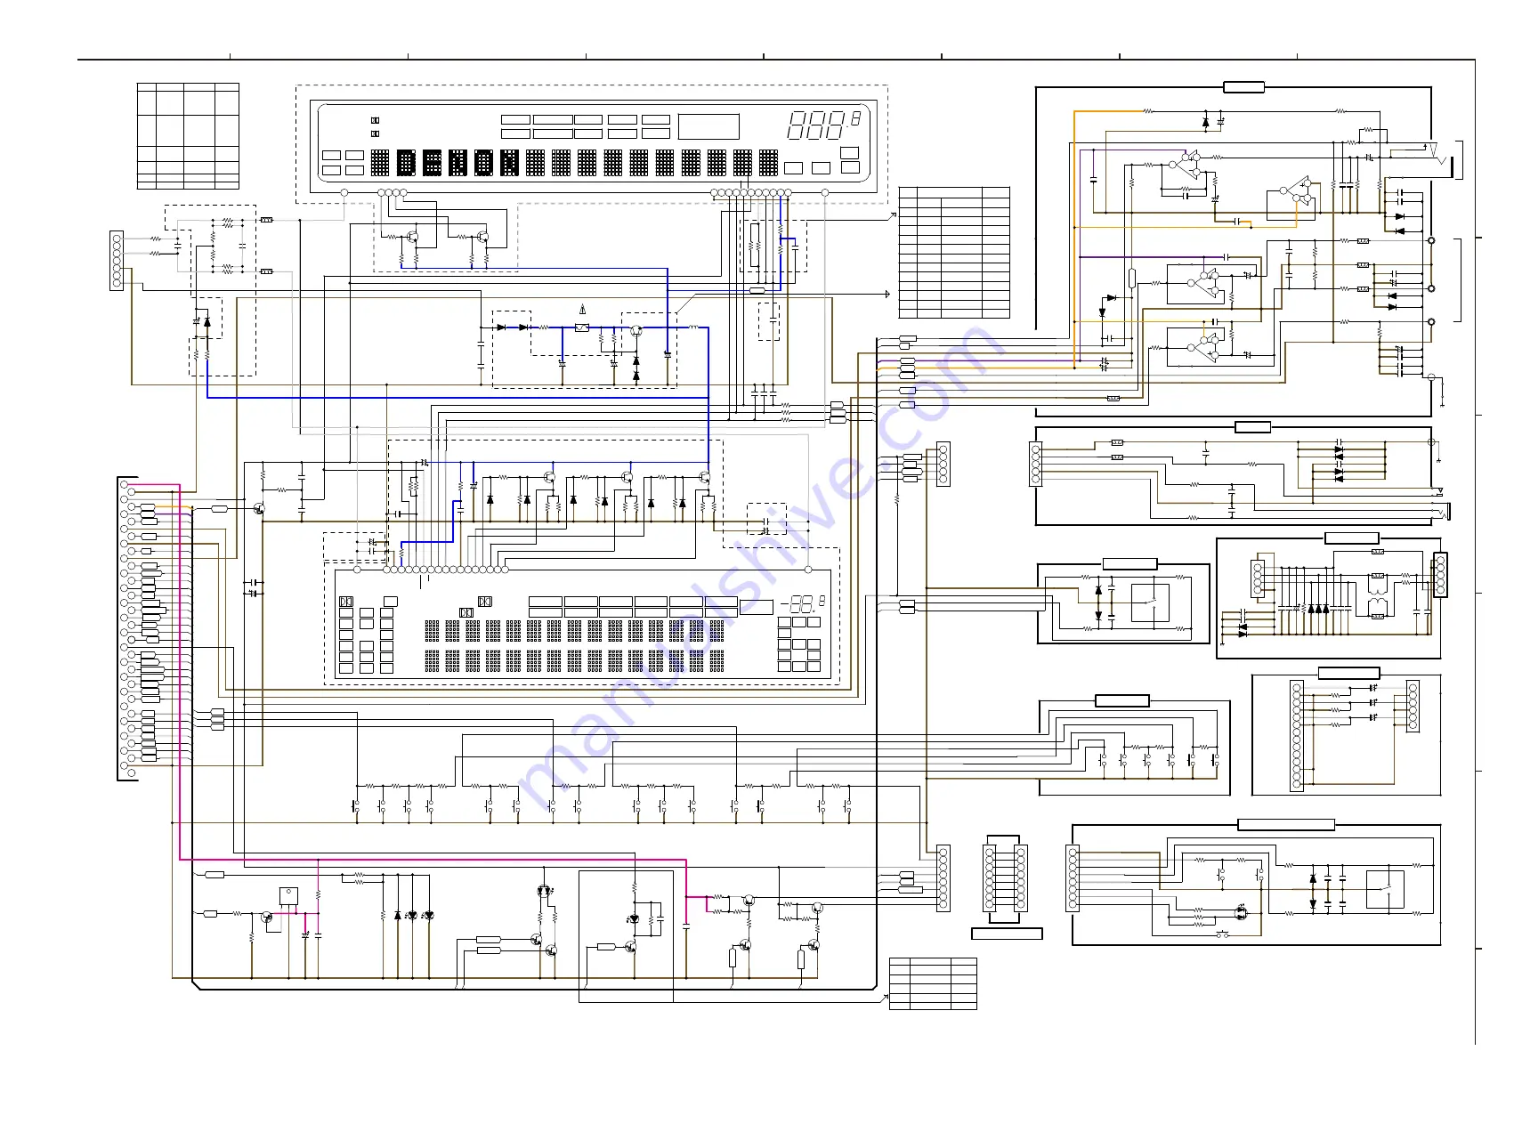Image resolution: width=1514 pixels, height=1124 pixels.
Task: Click the letter O in the DENON display
Action: 483,162
